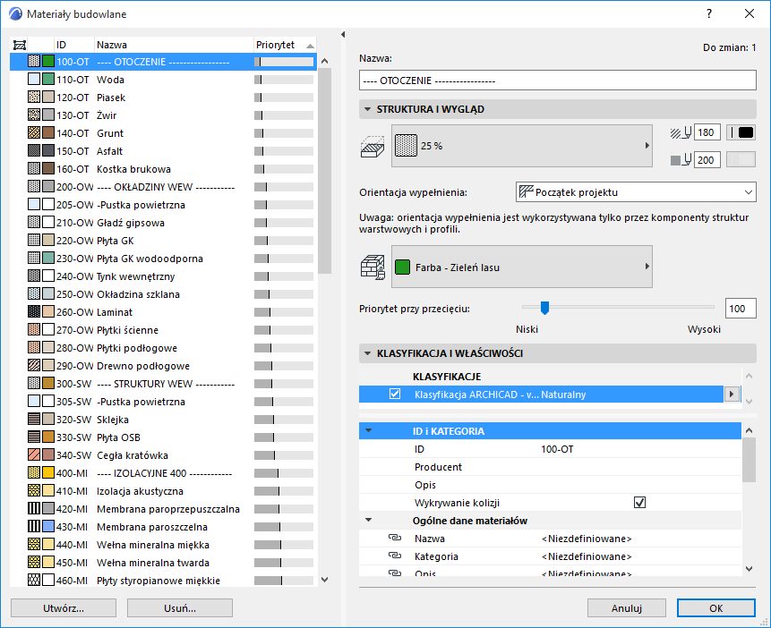Click the Nazwa text input field
Viewport: 771px width, 628px height.
[x=558, y=81]
